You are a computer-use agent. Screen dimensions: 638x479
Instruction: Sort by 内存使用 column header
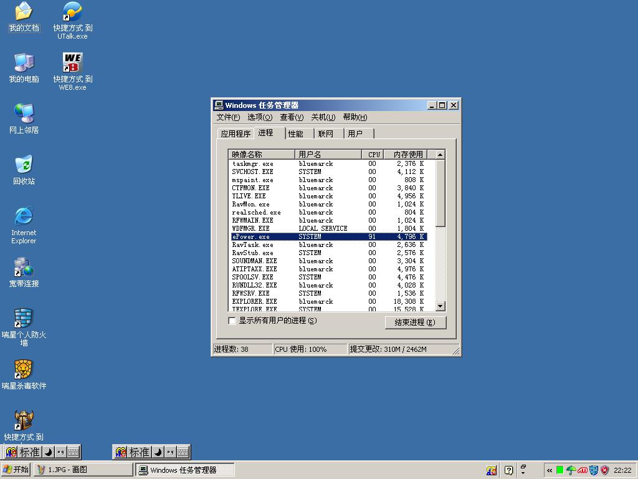405,155
